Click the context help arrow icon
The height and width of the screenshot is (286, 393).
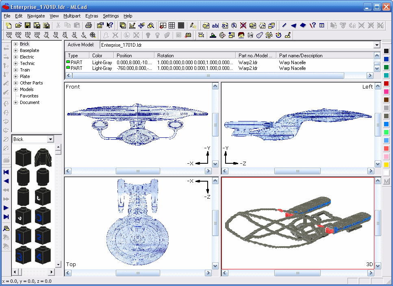point(109,25)
